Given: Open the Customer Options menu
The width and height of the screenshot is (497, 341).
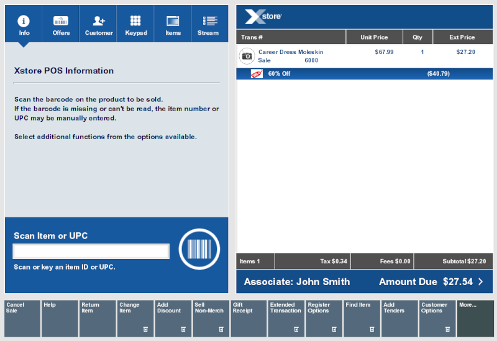Looking at the screenshot, I should [437, 319].
